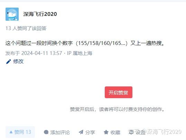The image size is (186, 140).
Task: Click the star favorite icon
Action: (106, 132)
